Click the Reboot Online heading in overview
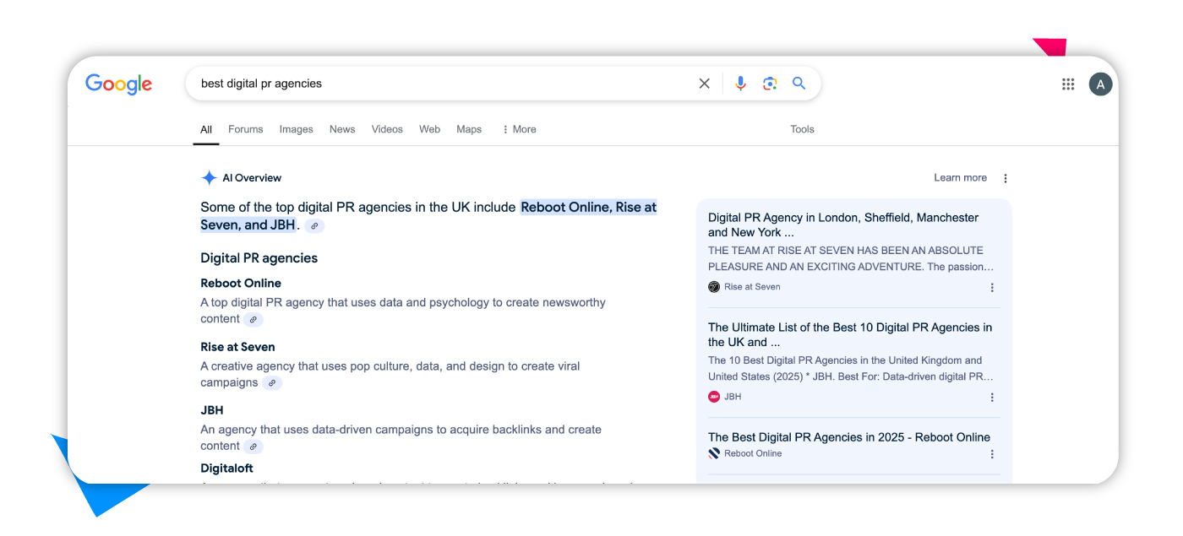 (x=241, y=284)
